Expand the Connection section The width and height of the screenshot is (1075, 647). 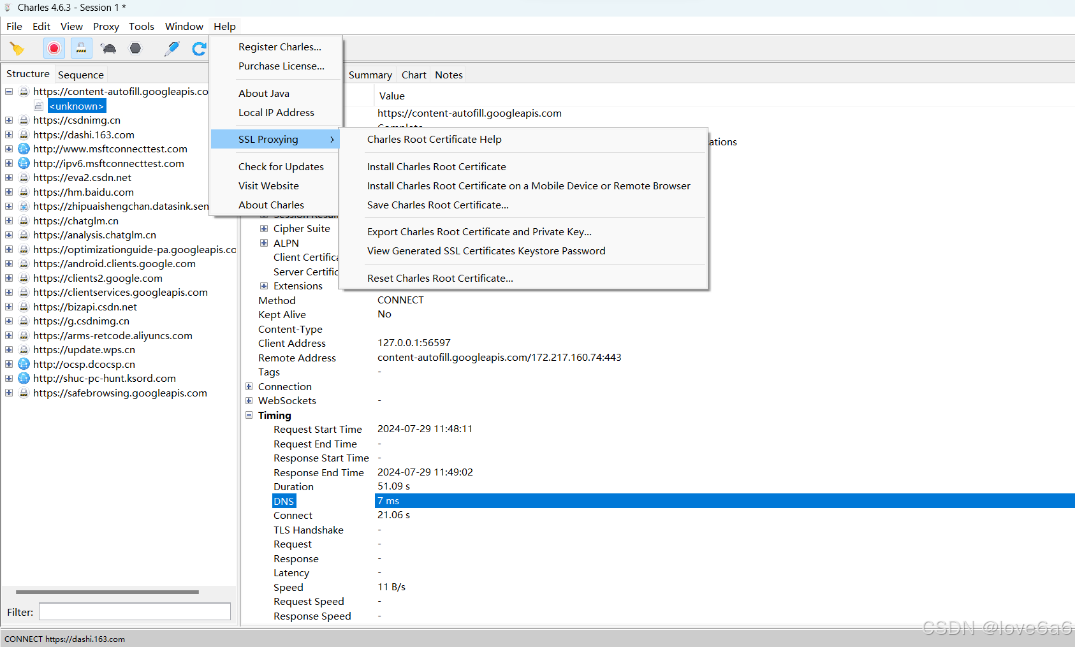pyautogui.click(x=249, y=386)
